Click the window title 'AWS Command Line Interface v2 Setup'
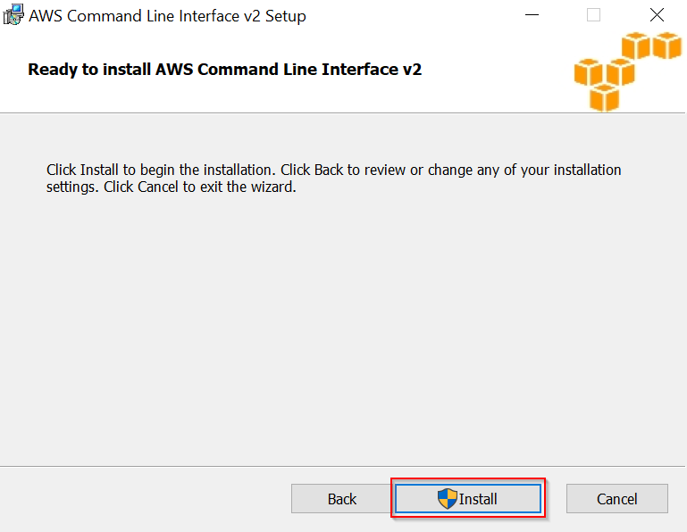Screen dimensions: 687x532 168,16
